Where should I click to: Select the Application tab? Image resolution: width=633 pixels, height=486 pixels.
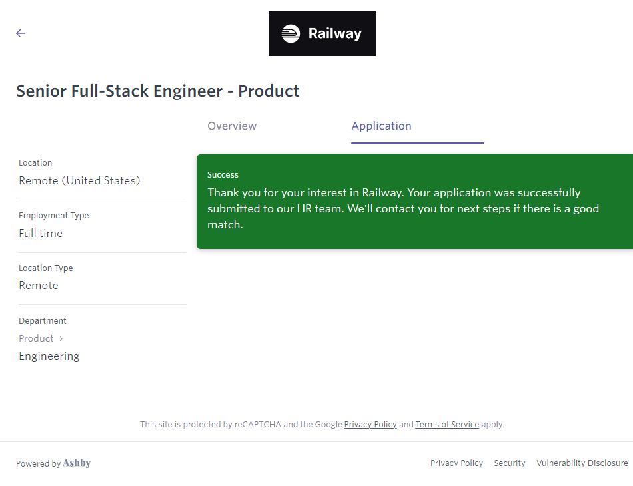click(381, 126)
